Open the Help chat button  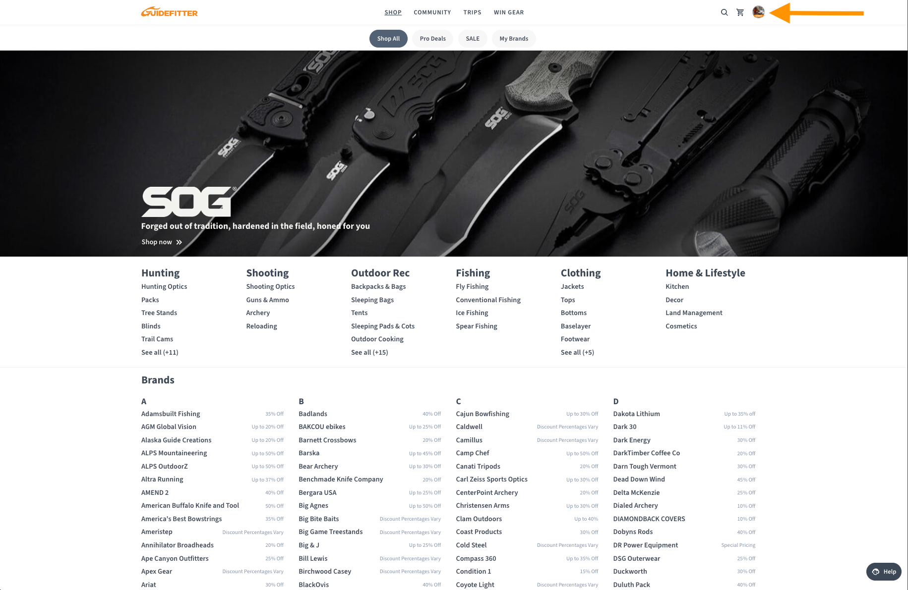(x=884, y=572)
